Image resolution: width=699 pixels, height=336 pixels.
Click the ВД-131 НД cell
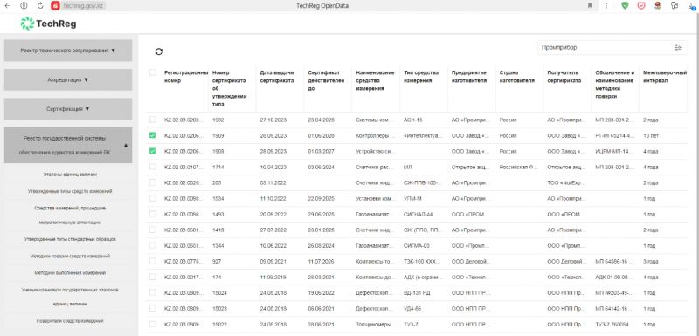click(x=418, y=292)
